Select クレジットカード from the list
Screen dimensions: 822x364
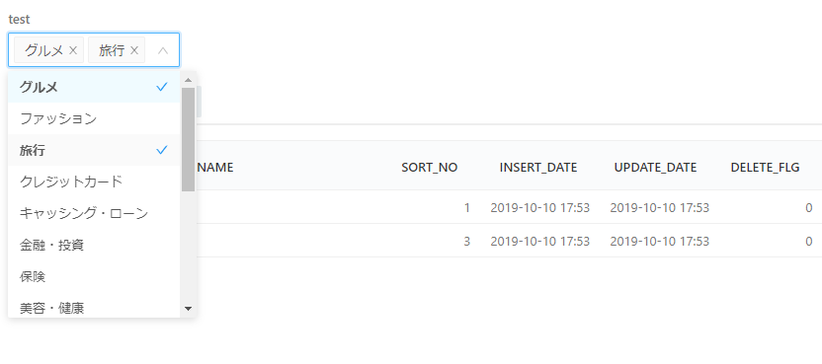click(95, 182)
